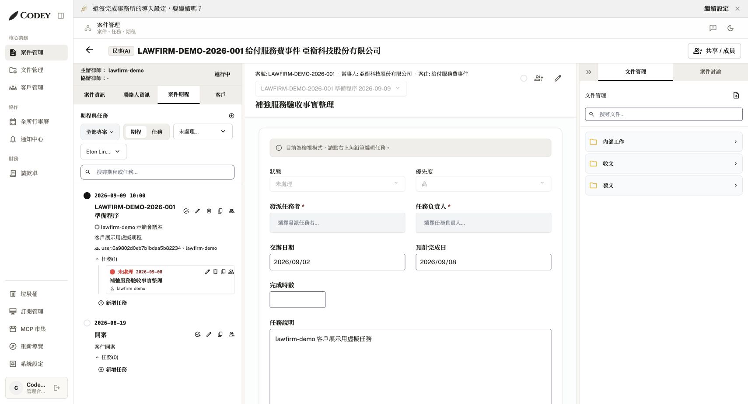Click pencil to edit task detail

click(x=558, y=78)
